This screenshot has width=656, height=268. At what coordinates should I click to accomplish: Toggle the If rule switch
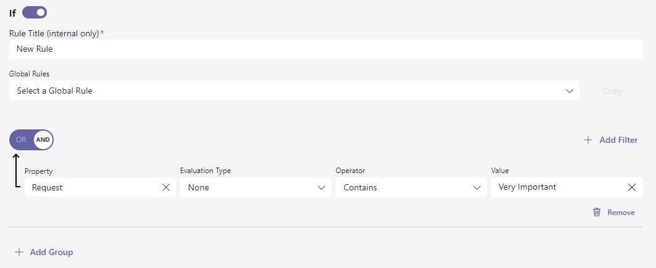click(35, 12)
